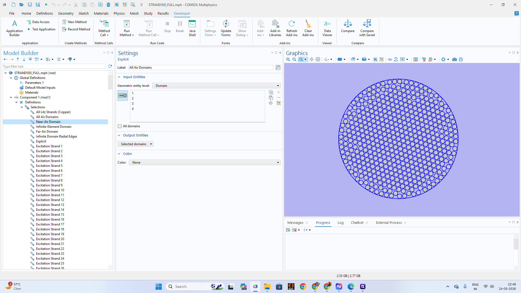
Task: Click Add to selection plus icon
Action: pyautogui.click(x=278, y=92)
